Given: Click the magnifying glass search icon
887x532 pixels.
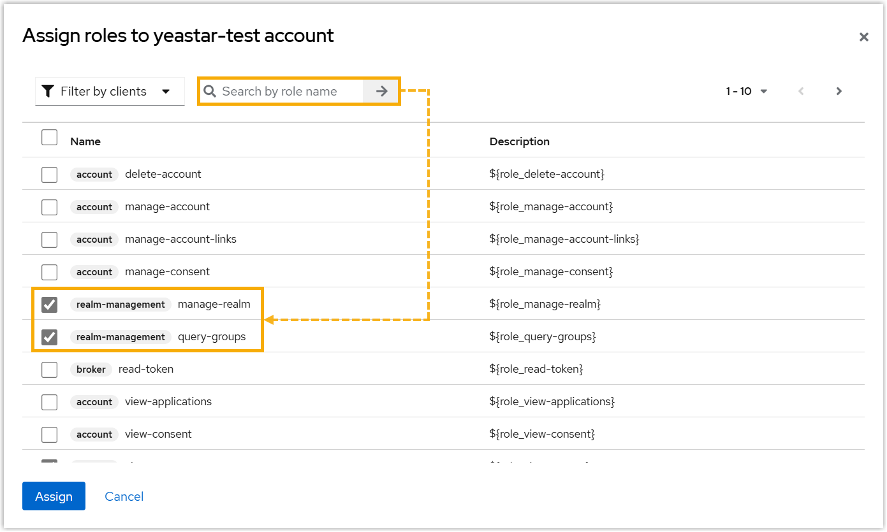Looking at the screenshot, I should click(x=210, y=91).
